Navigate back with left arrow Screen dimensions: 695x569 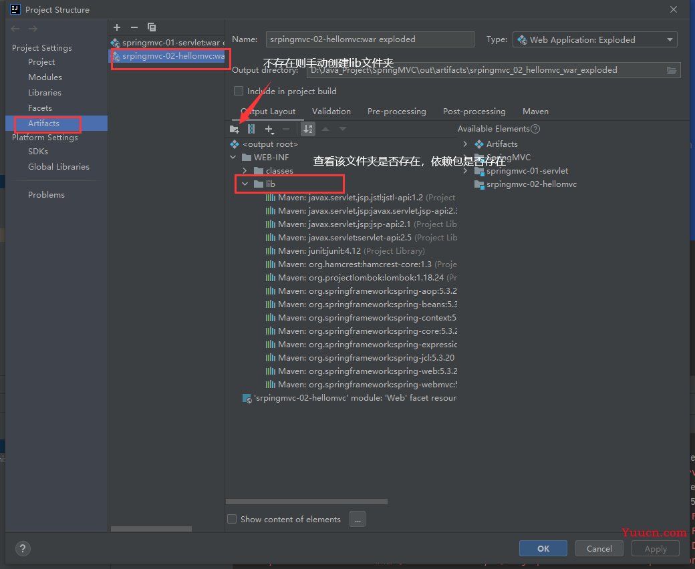(15, 29)
